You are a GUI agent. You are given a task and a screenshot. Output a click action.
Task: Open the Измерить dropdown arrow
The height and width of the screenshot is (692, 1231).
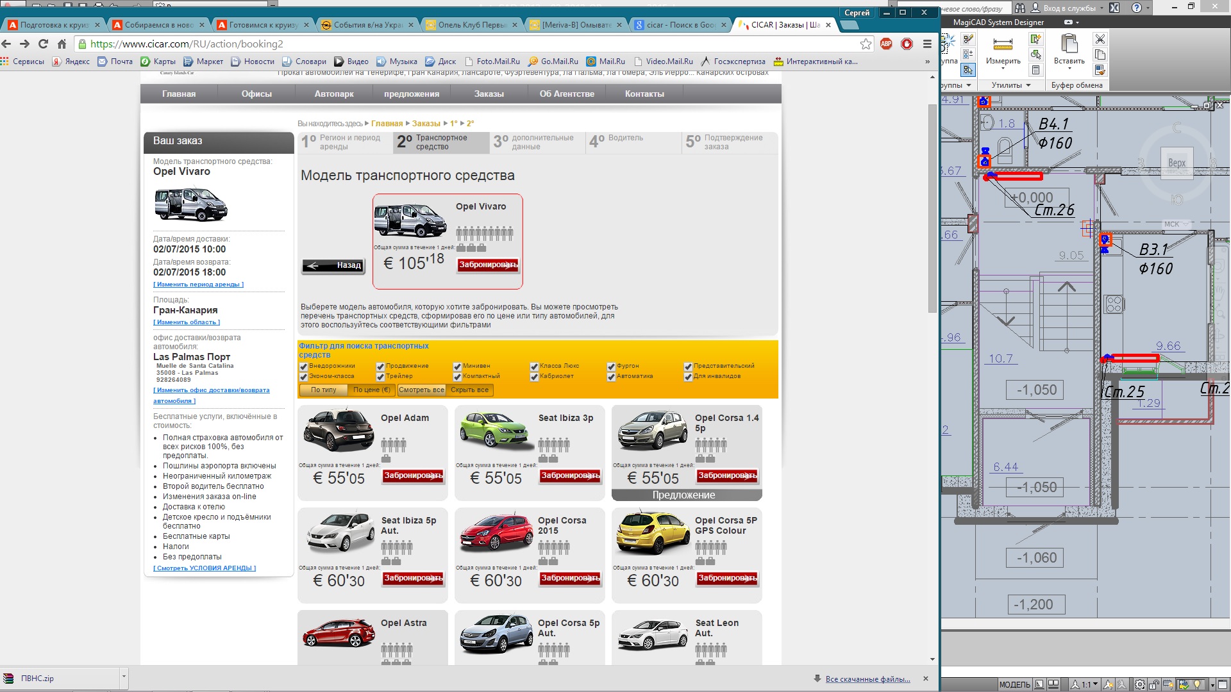click(x=1003, y=69)
